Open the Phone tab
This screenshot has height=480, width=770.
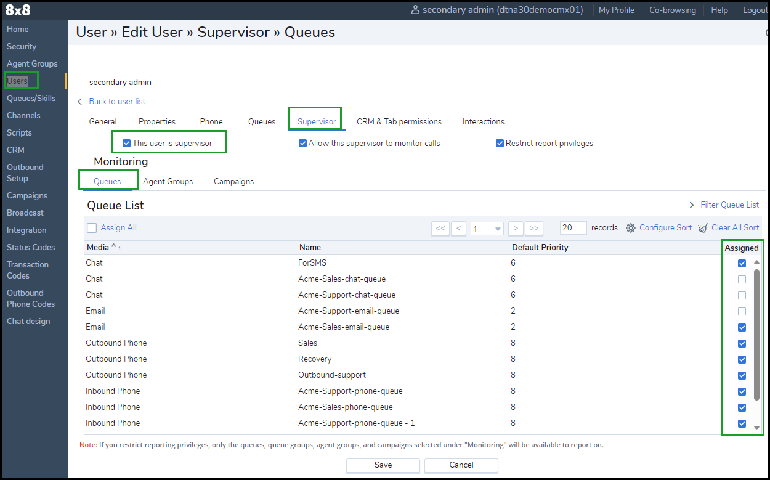[211, 121]
